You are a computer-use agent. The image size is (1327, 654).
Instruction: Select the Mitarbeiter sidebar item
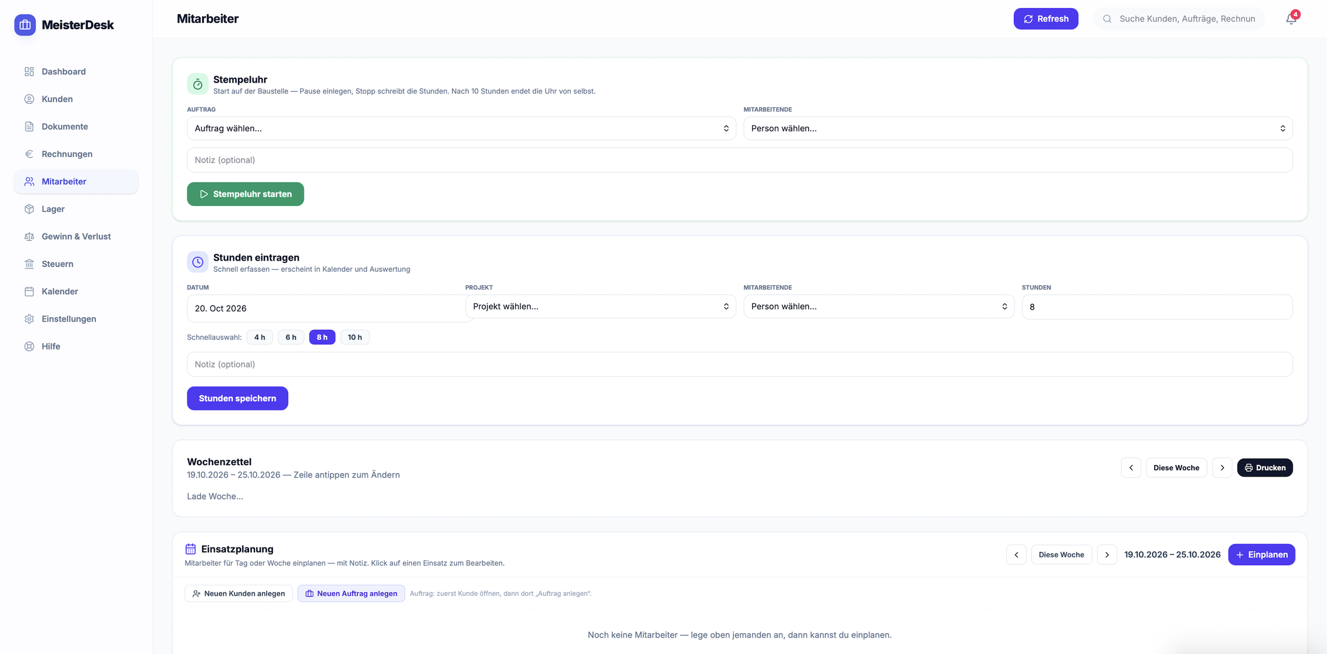tap(76, 182)
